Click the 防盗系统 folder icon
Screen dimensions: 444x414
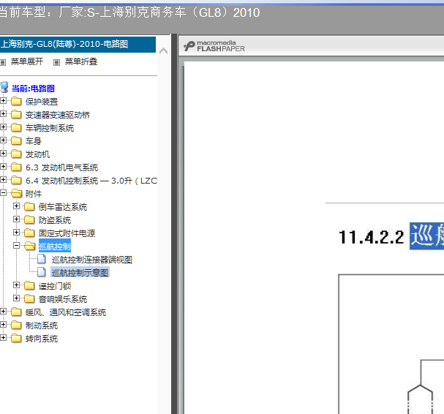click(x=29, y=219)
